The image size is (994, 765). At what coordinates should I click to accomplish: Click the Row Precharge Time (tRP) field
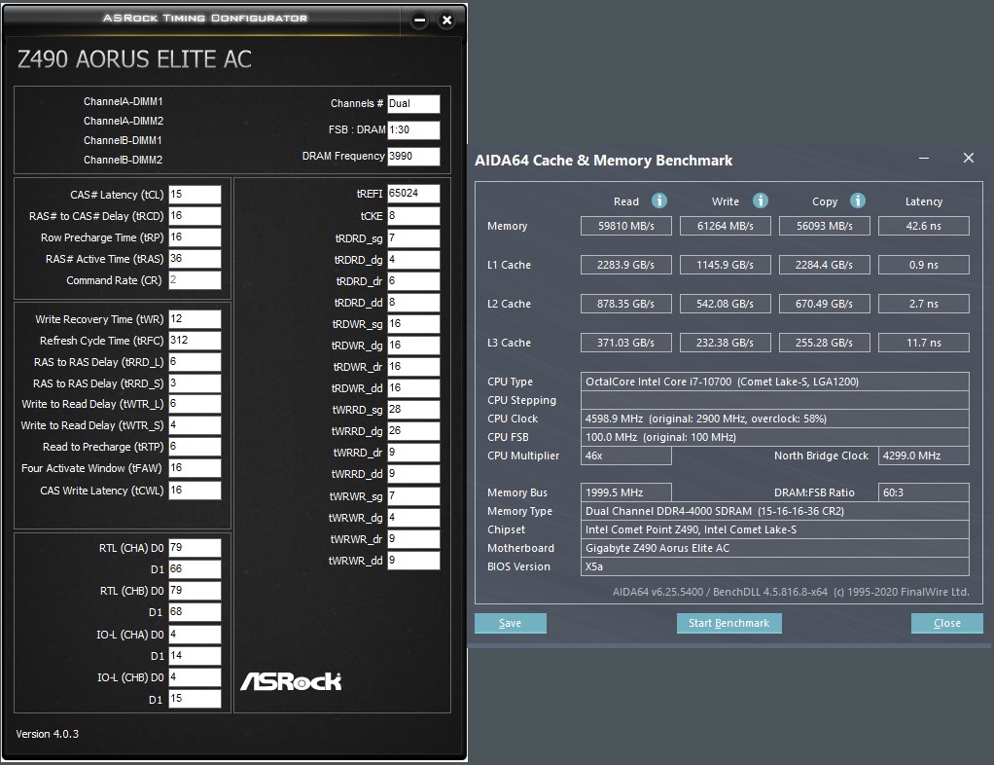tap(195, 237)
